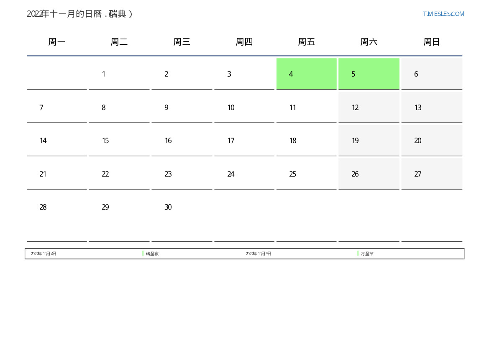This screenshot has height=346, width=489.
Task: Select the green-highlighted November 4 cell
Action: point(306,74)
